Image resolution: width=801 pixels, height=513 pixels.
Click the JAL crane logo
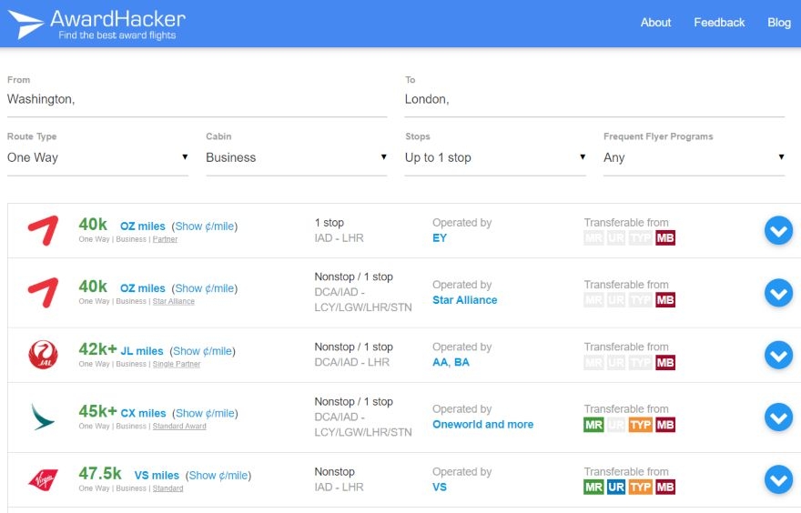tap(43, 356)
